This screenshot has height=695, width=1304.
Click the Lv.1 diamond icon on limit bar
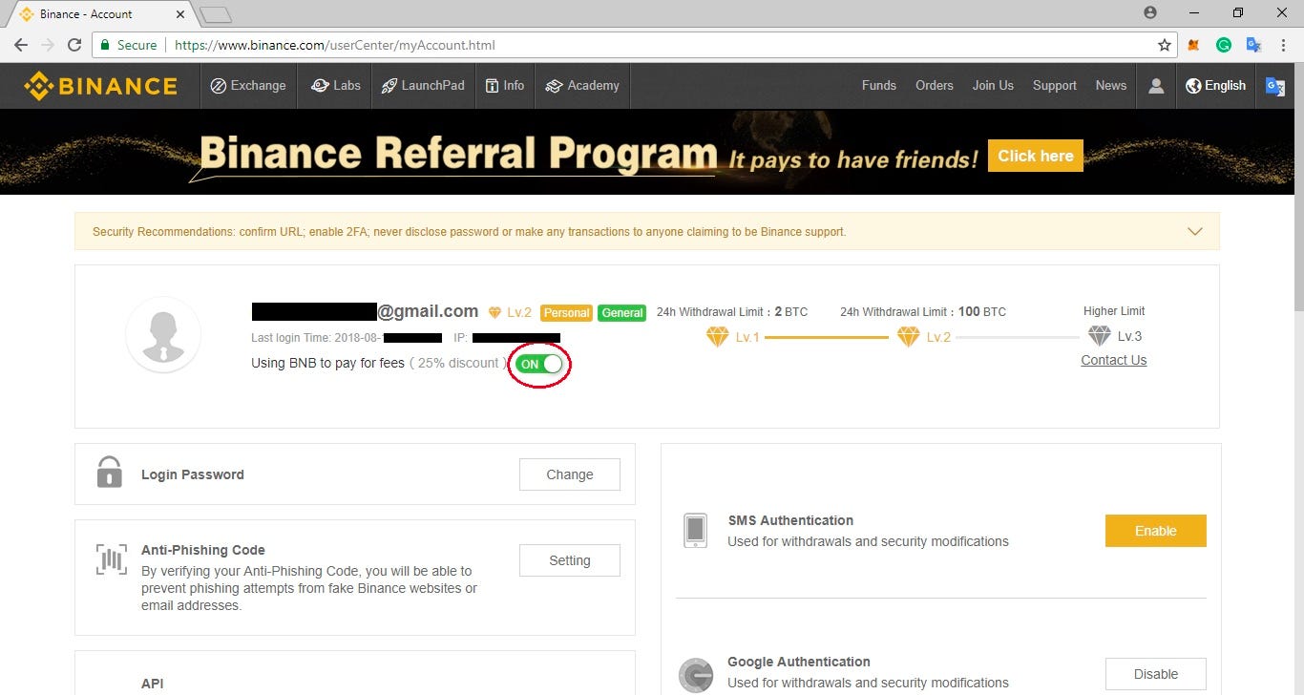point(717,336)
